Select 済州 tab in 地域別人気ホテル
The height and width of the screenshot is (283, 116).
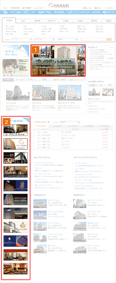coord(109,85)
